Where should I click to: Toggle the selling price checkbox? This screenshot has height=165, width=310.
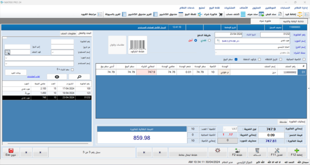[236, 59]
